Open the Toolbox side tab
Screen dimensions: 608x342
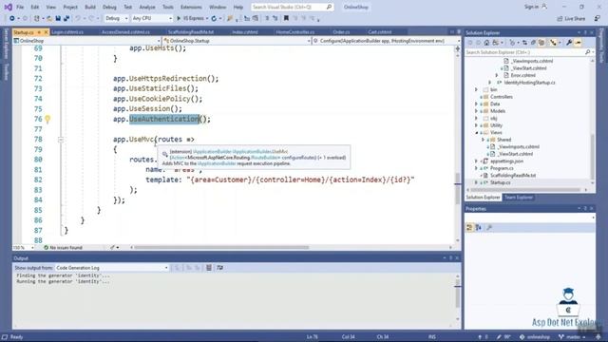coord(6,72)
